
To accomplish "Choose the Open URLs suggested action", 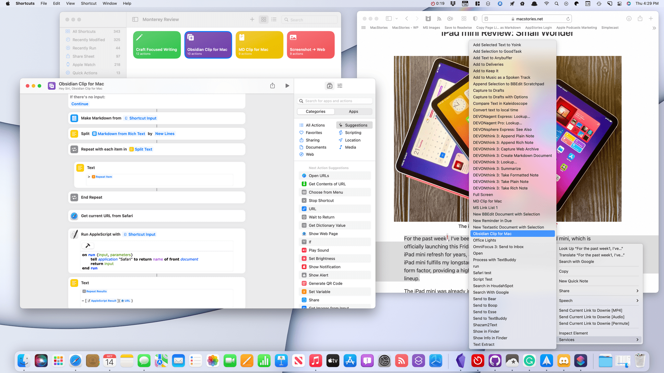I will [x=335, y=176].
